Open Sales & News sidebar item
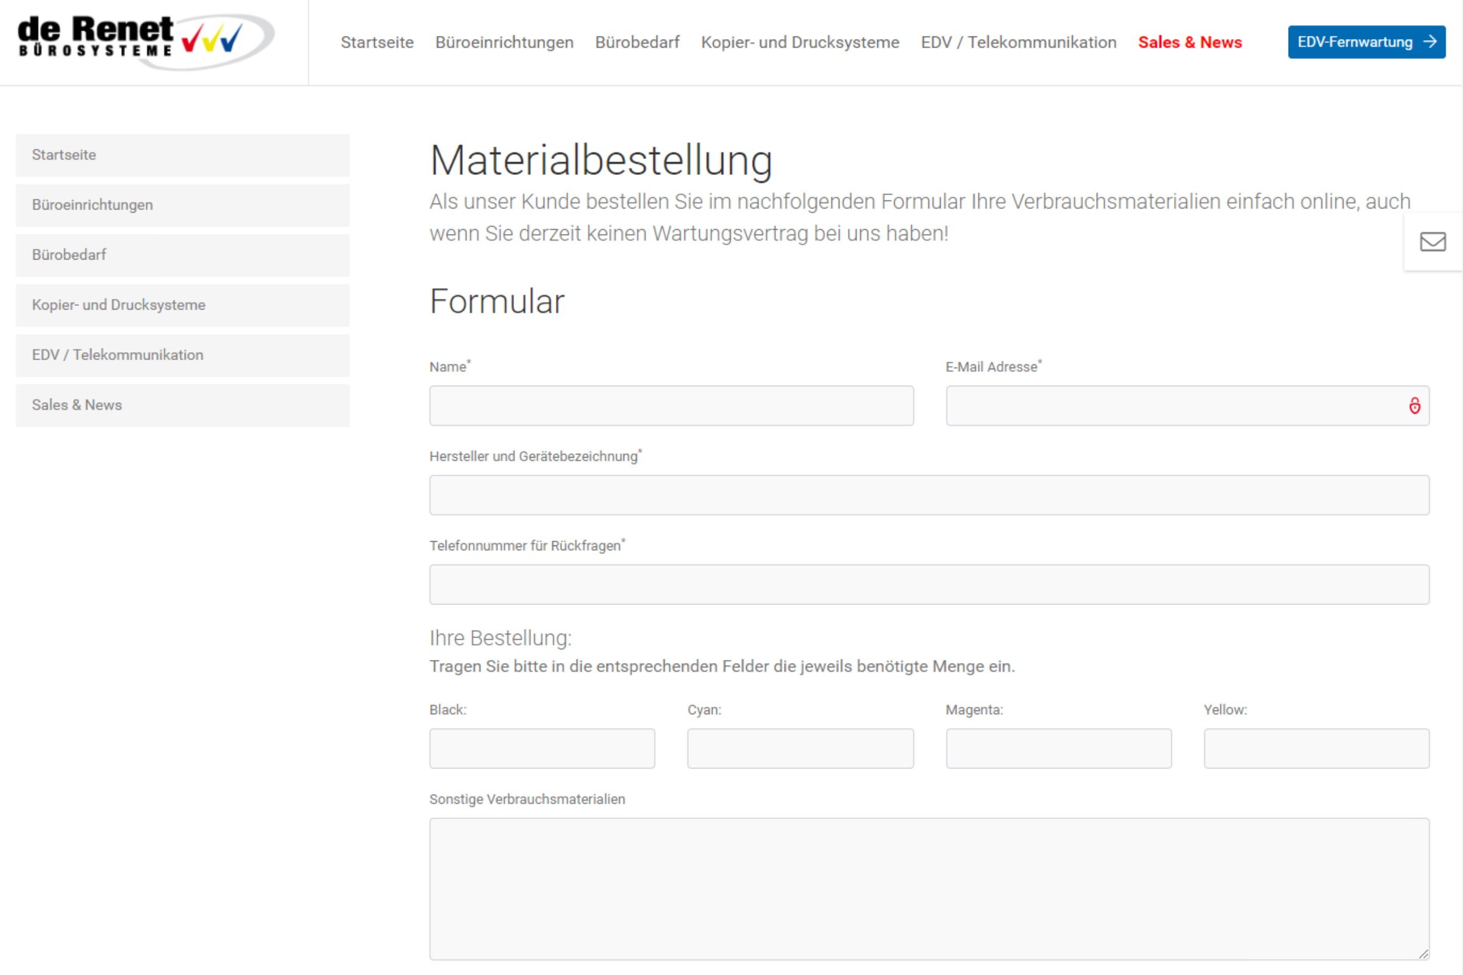This screenshot has width=1463, height=975. 182,405
